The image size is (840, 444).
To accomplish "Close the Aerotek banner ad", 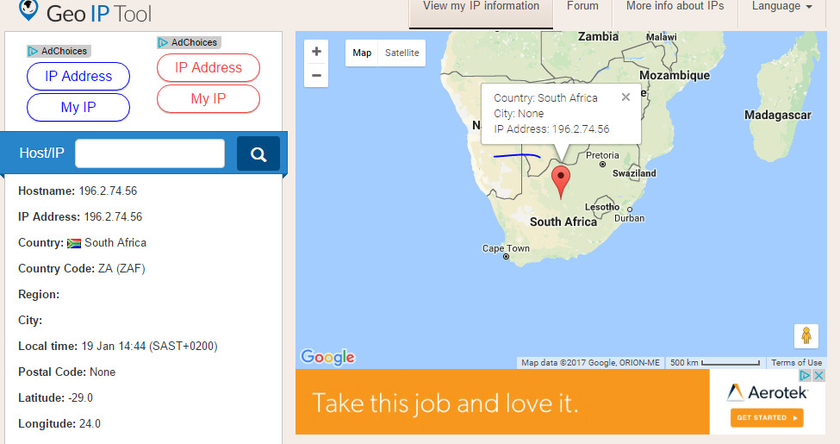I will click(818, 375).
